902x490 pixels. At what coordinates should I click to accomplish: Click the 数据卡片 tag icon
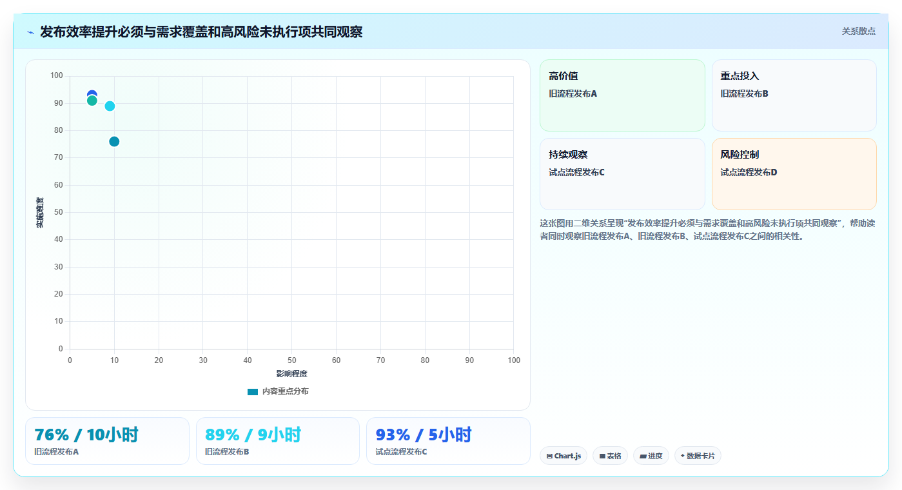pyautogui.click(x=683, y=455)
